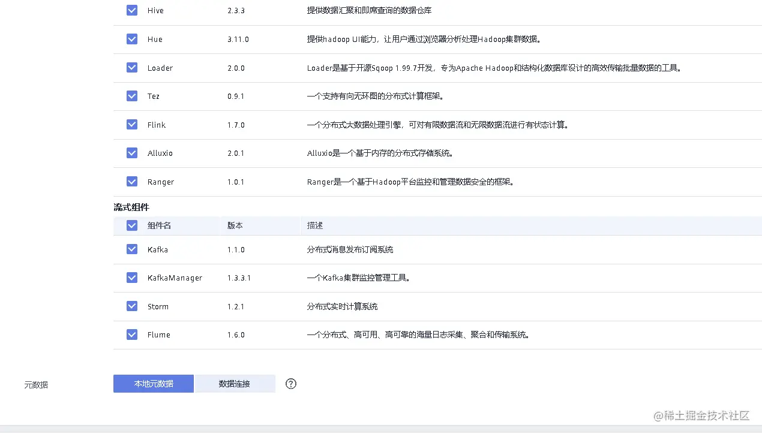Click Storm description 分布式实时计算系统
The width and height of the screenshot is (762, 434).
(x=342, y=306)
